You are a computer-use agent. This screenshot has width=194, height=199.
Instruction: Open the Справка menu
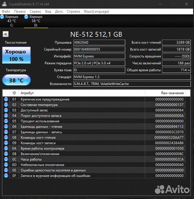[x=73, y=11]
